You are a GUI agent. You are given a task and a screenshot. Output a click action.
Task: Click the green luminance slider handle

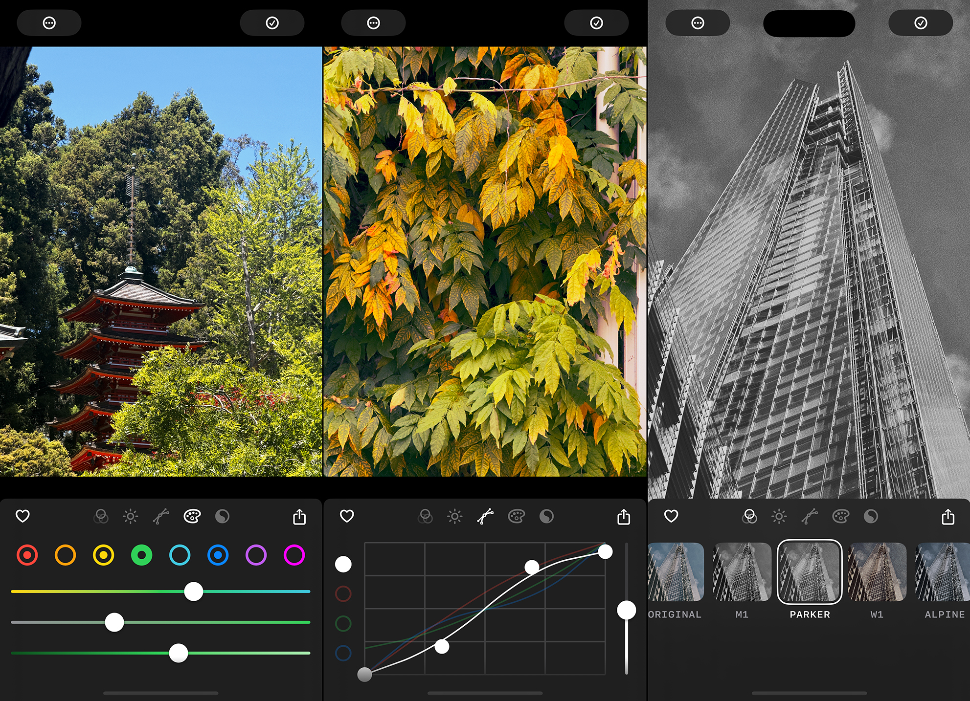click(179, 653)
